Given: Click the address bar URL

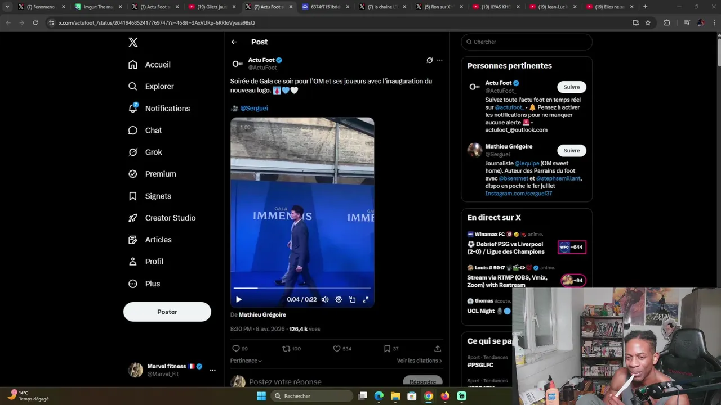Looking at the screenshot, I should click(157, 23).
